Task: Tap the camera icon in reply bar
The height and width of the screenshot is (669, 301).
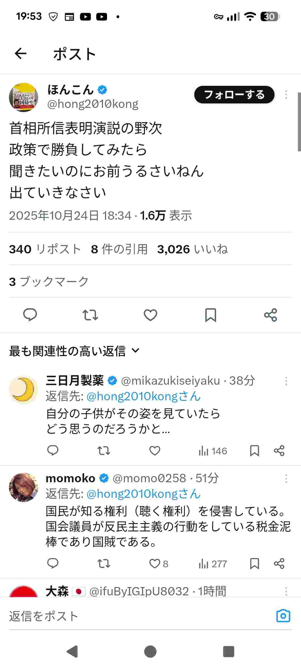Action: [x=283, y=616]
